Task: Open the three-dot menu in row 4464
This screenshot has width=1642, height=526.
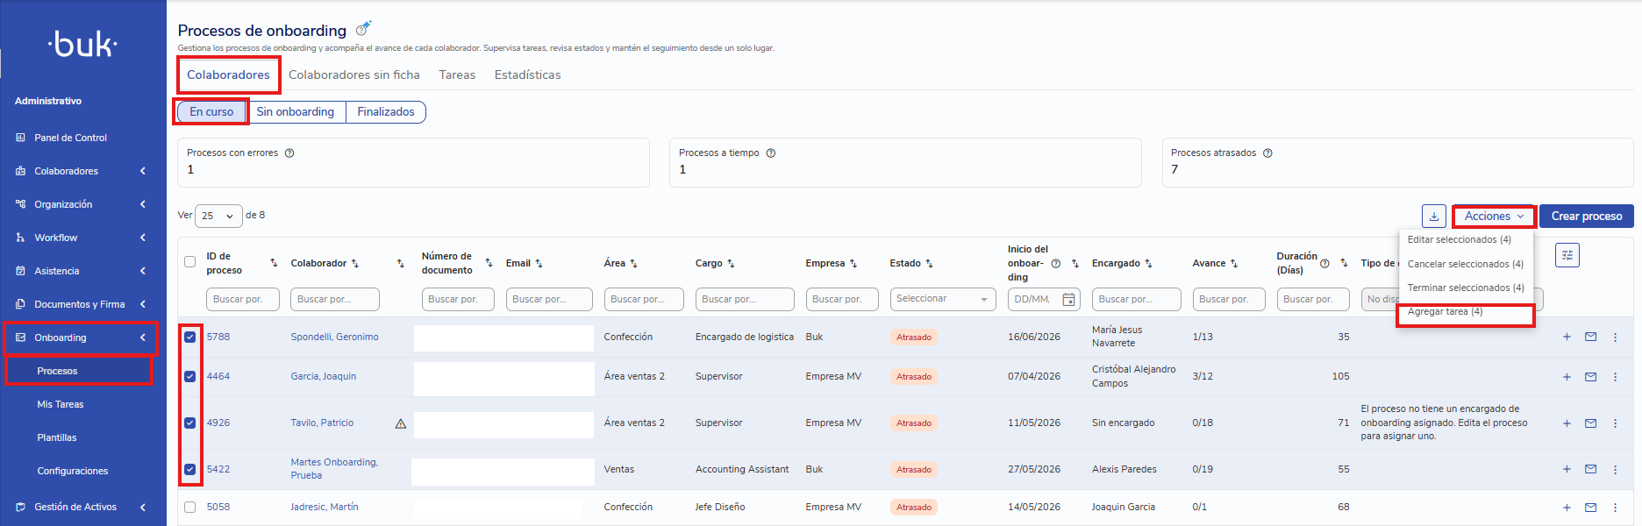Action: (1615, 377)
